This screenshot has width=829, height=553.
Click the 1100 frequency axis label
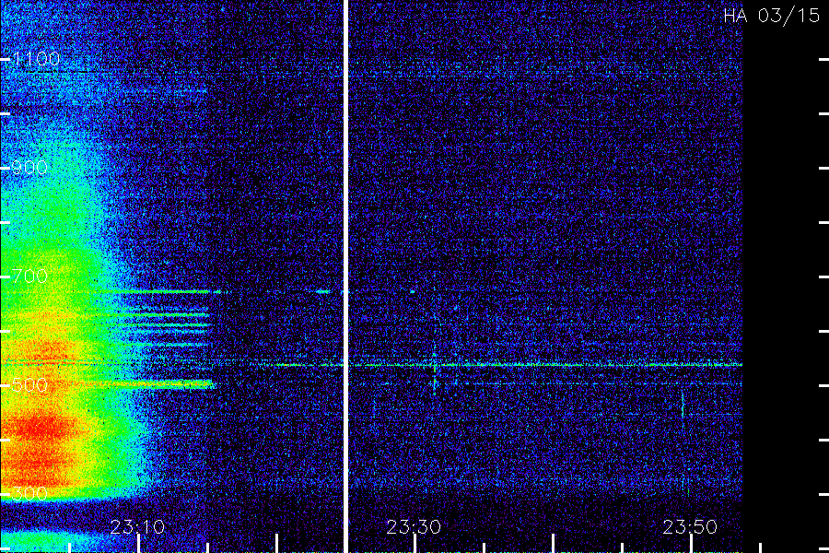pyautogui.click(x=37, y=59)
